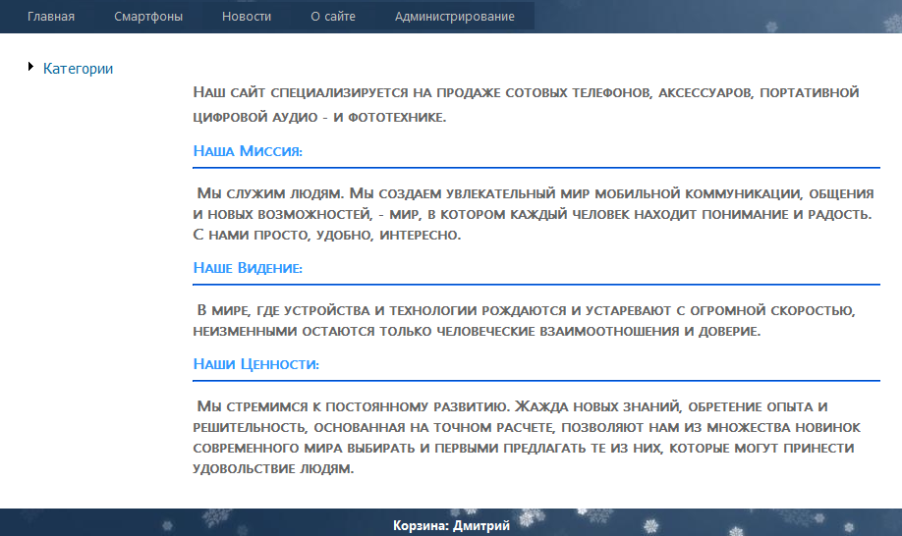Click the Наши Ценности heading
Image resolution: width=902 pixels, height=536 pixels.
point(256,363)
